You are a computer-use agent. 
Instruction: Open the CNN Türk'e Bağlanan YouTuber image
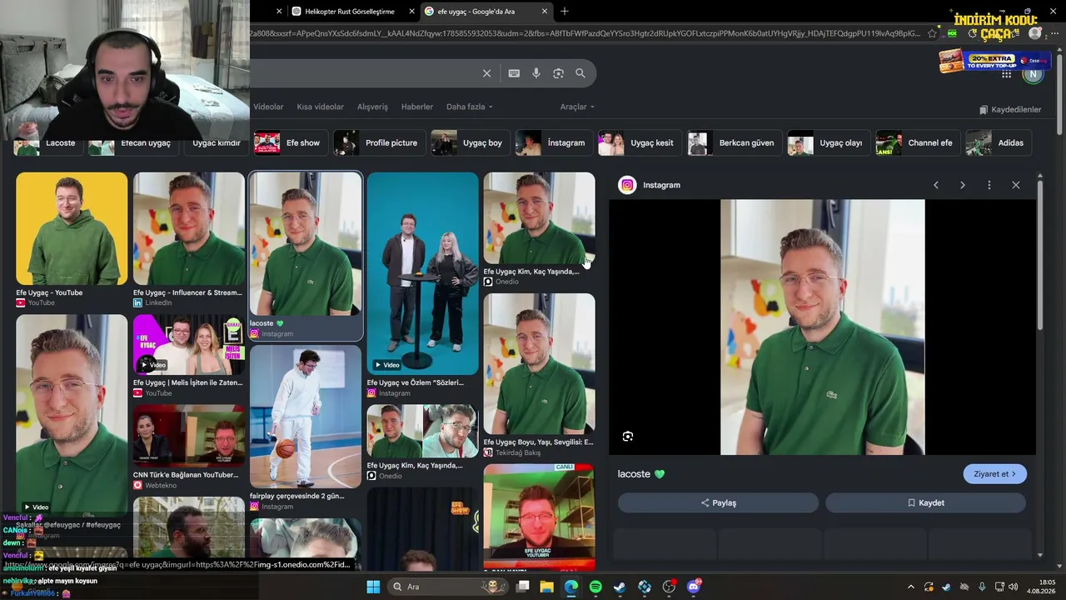[x=189, y=436]
